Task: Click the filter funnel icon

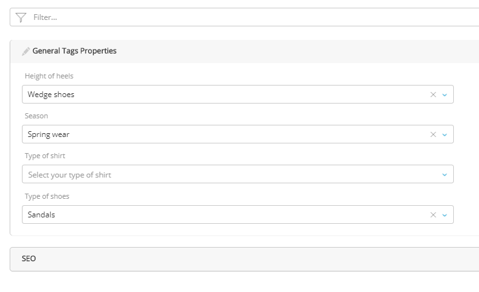Action: (21, 17)
